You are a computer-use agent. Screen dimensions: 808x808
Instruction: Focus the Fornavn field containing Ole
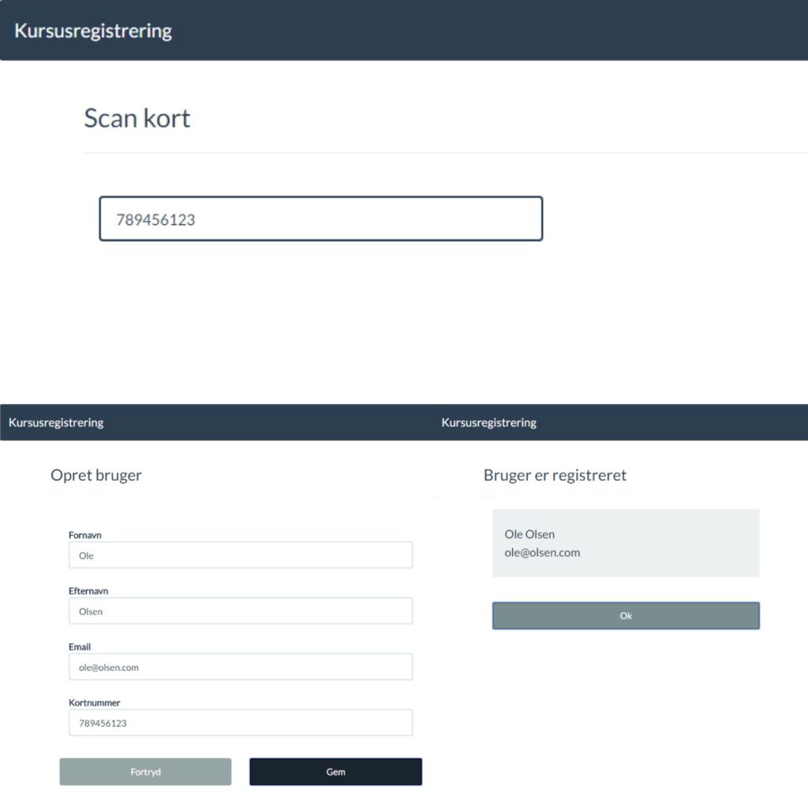[241, 555]
